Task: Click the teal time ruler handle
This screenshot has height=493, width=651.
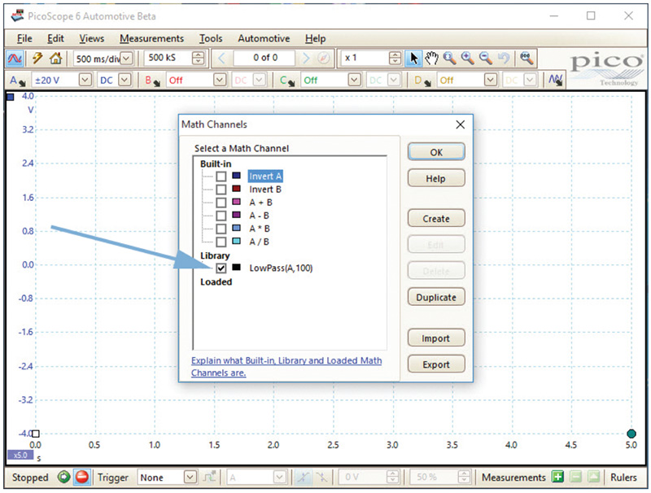Action: (x=631, y=434)
